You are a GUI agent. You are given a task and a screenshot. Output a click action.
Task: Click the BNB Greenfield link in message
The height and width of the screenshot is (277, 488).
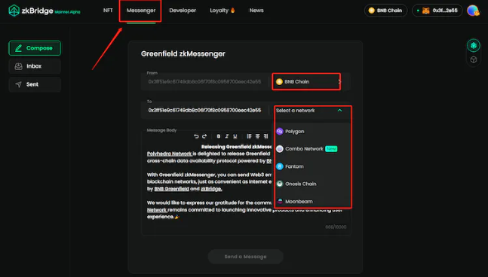point(171,189)
